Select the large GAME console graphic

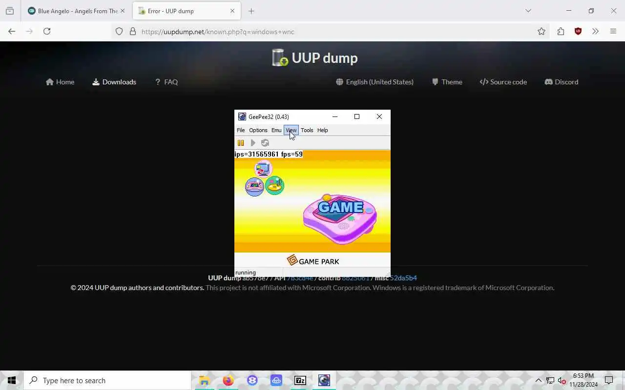point(340,218)
